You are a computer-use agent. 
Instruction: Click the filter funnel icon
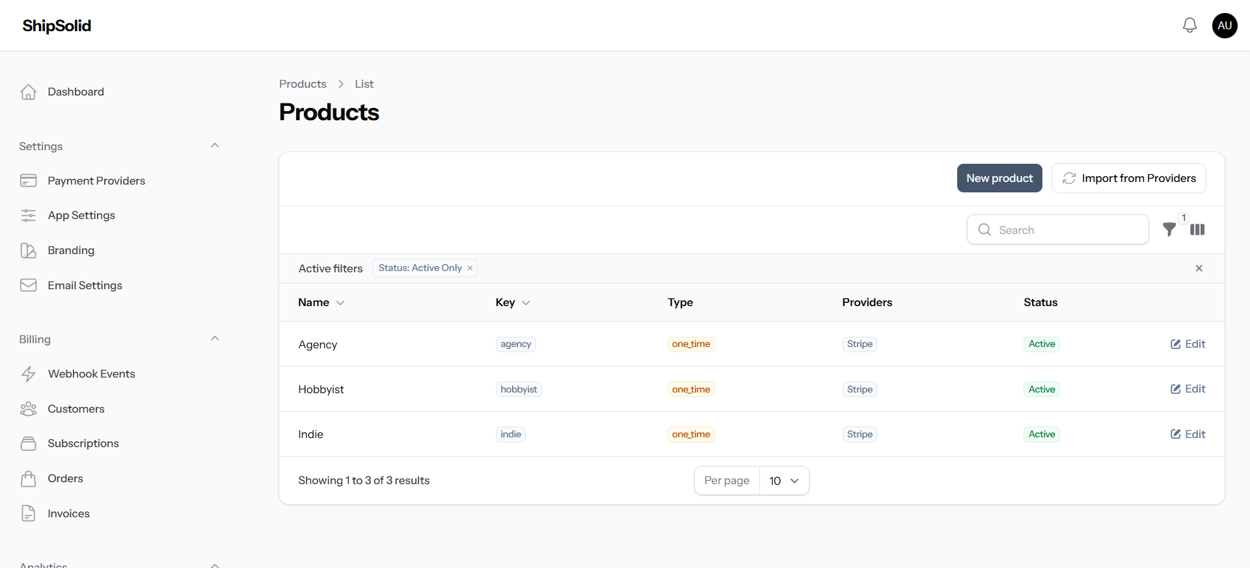[1169, 229]
